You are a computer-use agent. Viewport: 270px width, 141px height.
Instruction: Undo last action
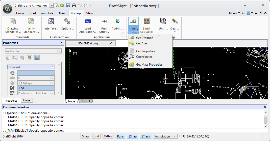pyautogui.click(x=80, y=5)
